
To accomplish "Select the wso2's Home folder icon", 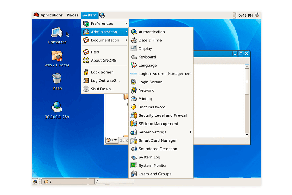I will pyautogui.click(x=57, y=58).
